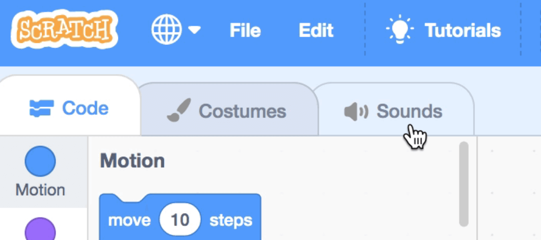Image resolution: width=541 pixels, height=240 pixels.
Task: Click the Tutorials lightbulb icon
Action: pos(399,30)
